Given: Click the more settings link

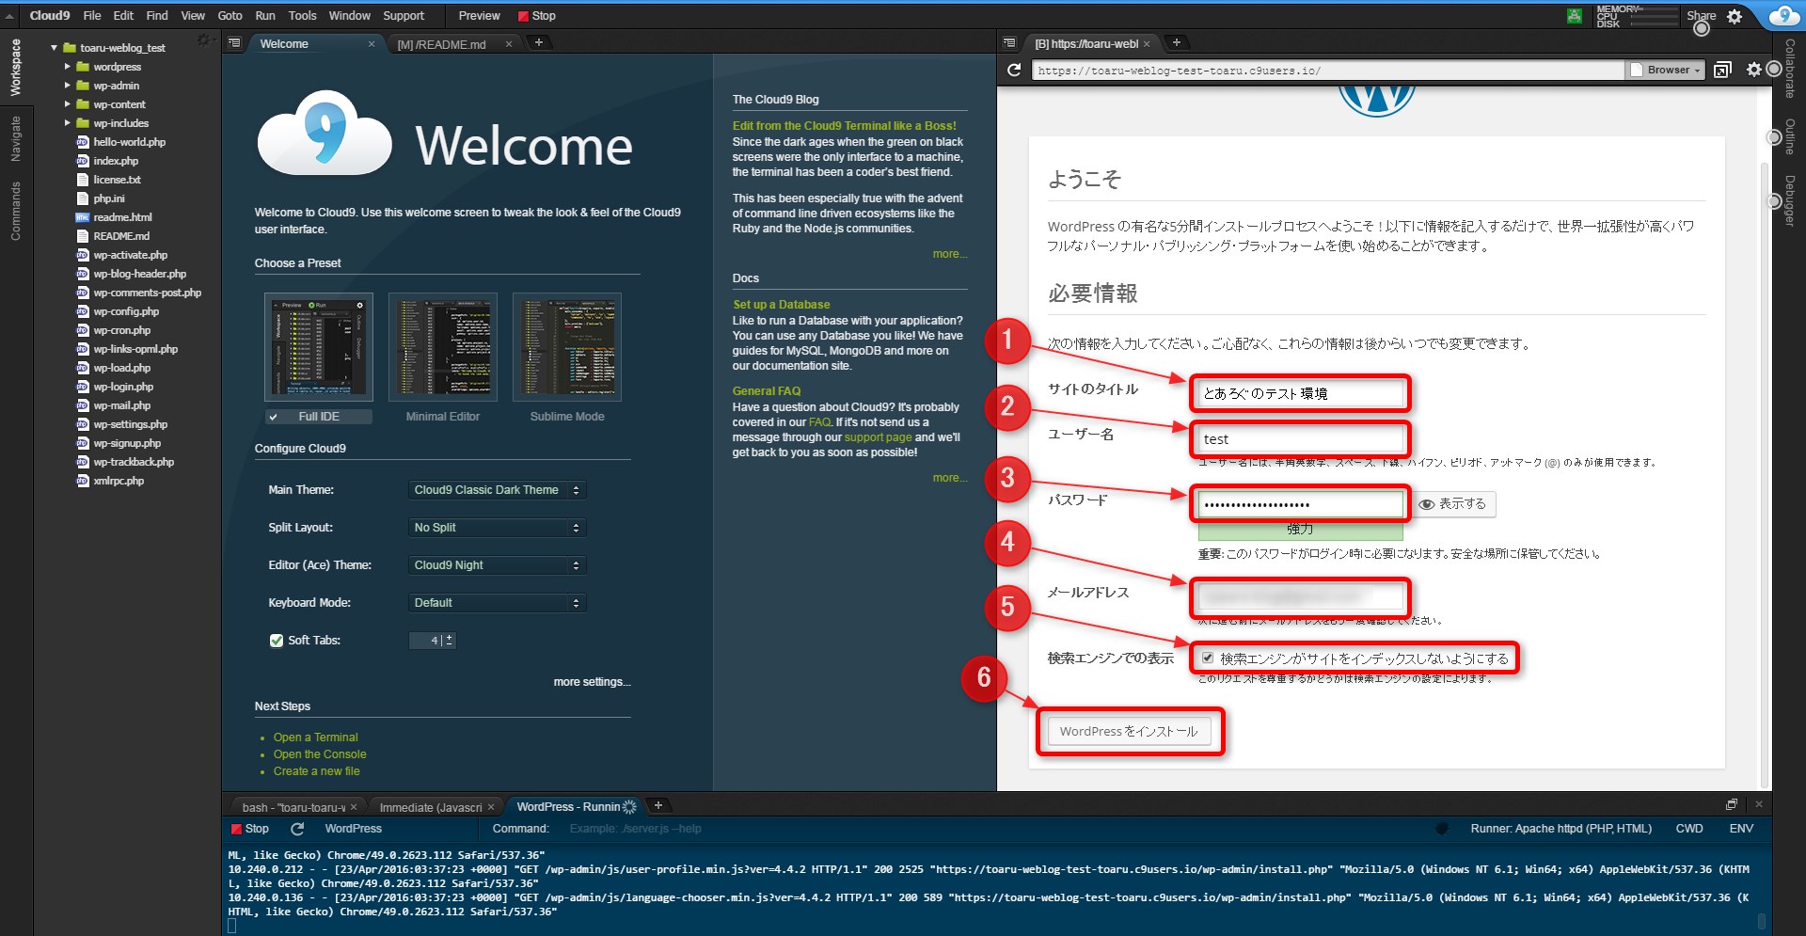Looking at the screenshot, I should point(593,682).
